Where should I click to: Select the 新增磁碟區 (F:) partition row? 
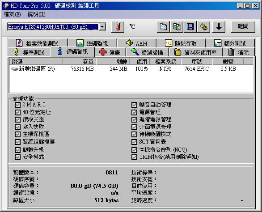[131, 69]
